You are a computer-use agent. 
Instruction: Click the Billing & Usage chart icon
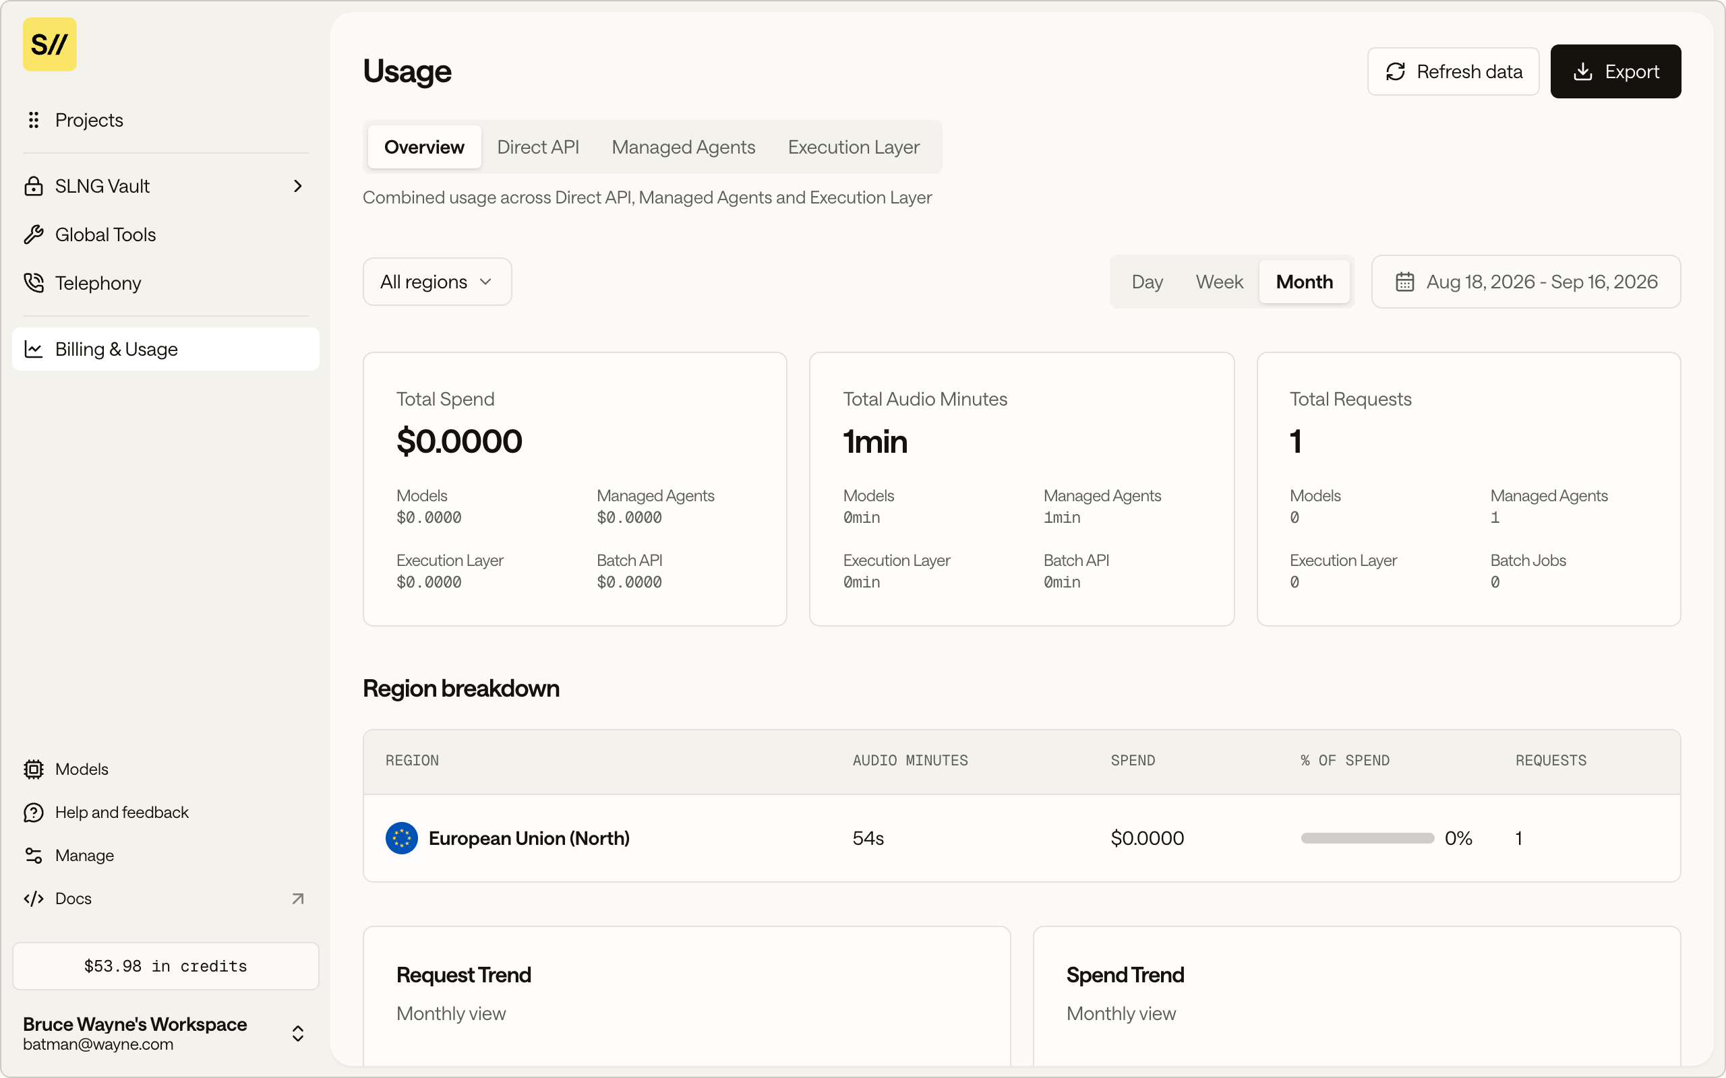[x=34, y=348]
